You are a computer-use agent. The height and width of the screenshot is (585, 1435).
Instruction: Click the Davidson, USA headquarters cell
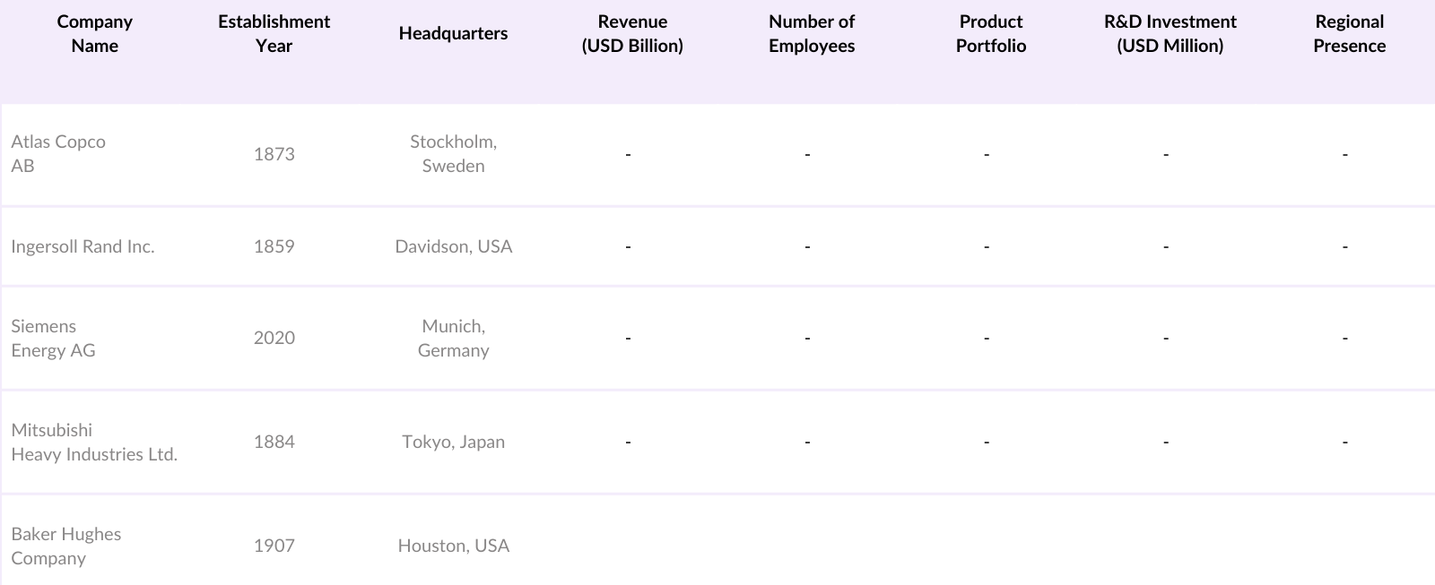tap(453, 246)
